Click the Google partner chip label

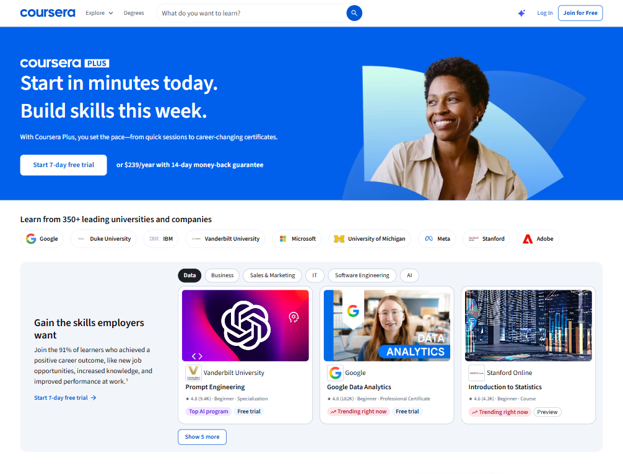coord(49,239)
